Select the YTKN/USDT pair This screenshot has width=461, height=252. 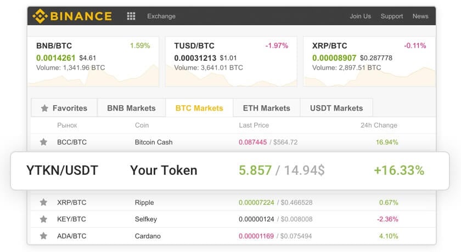(x=62, y=170)
